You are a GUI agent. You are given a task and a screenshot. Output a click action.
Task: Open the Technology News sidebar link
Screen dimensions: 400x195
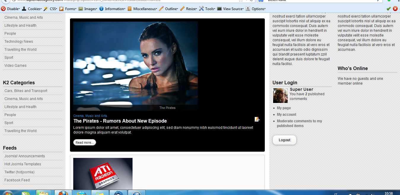[19, 42]
